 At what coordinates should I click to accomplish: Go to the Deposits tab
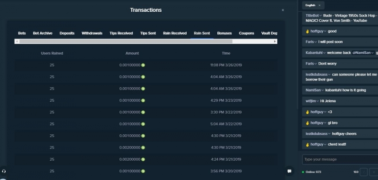pos(67,33)
